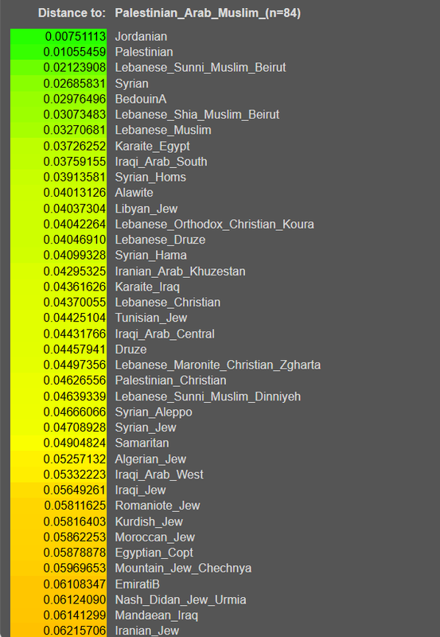
Task: Select distance value 0.05969653
Action: click(x=75, y=568)
